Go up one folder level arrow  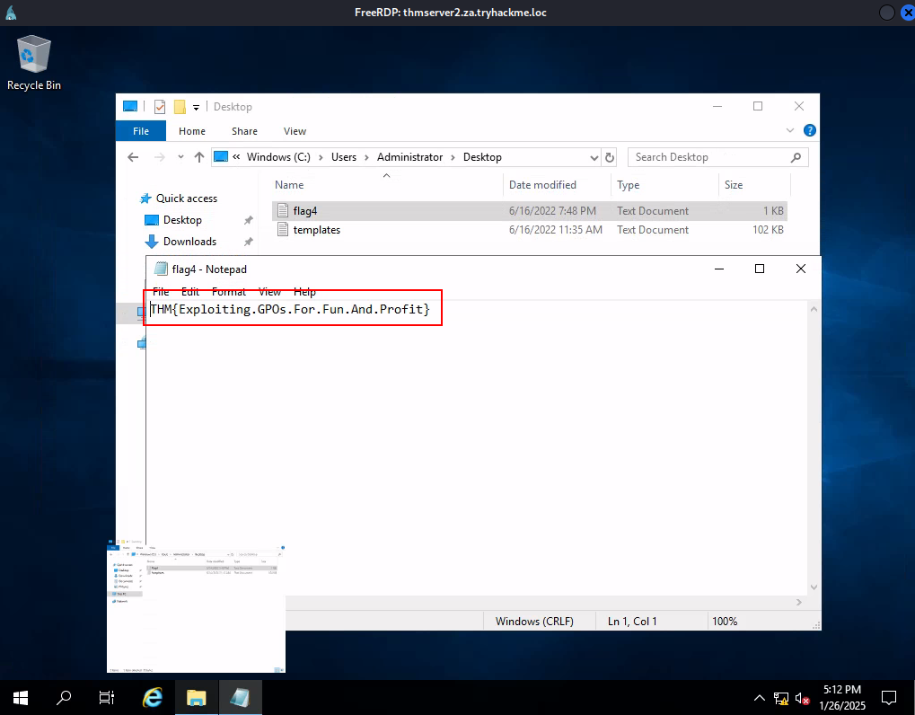coord(199,157)
